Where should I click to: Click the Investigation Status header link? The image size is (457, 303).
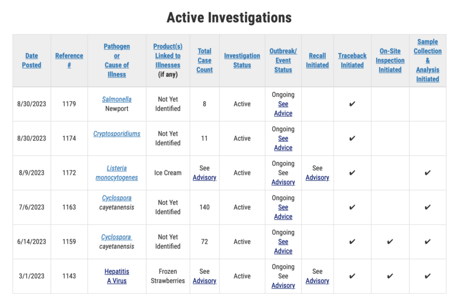coord(242,60)
